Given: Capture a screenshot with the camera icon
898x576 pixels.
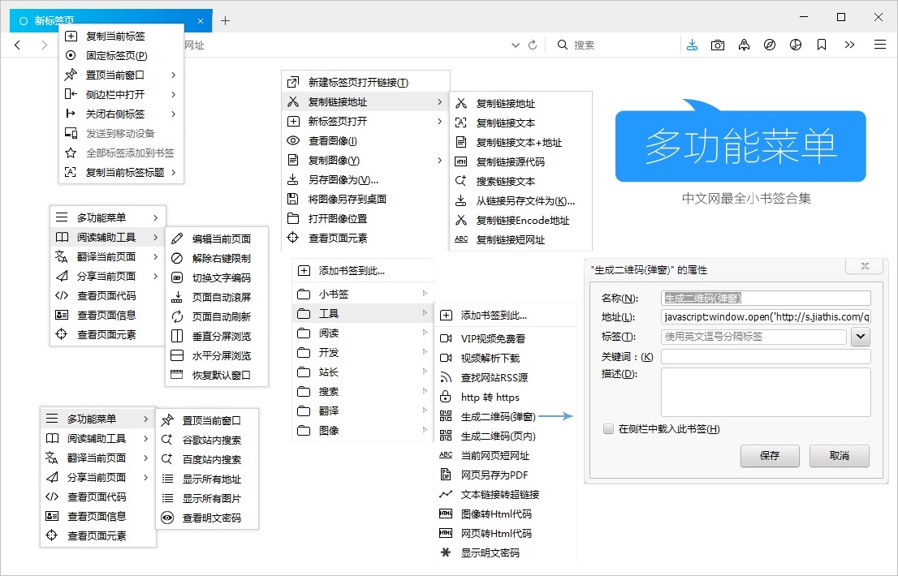Looking at the screenshot, I should click(x=718, y=45).
